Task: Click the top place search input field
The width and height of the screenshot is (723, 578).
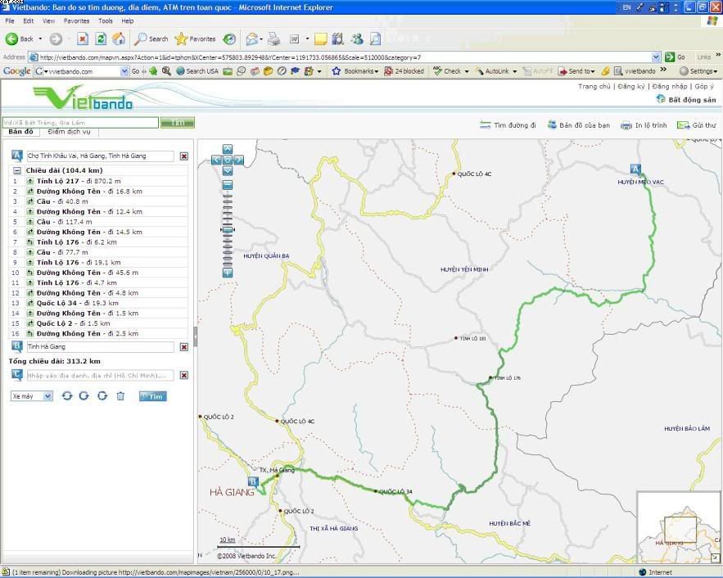Action: (81, 123)
